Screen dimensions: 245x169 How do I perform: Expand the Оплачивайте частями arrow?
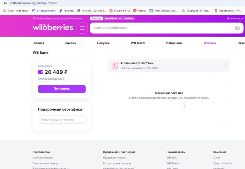coord(226,66)
